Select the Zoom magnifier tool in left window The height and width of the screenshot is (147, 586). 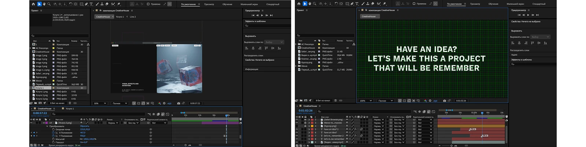[x=49, y=4]
